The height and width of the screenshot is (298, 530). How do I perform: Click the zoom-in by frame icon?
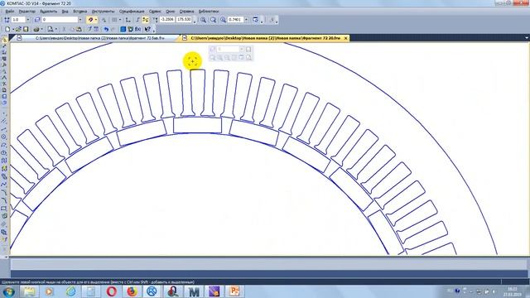[203, 20]
